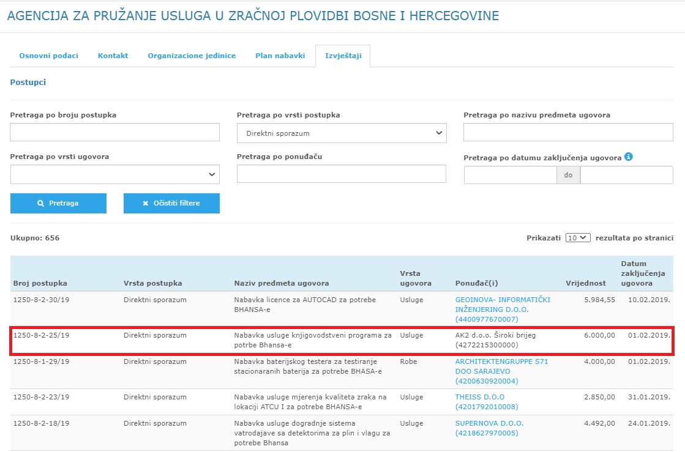The height and width of the screenshot is (452, 685).
Task: Open the GEOINOVA- INFORMATIČKI INŽENJERING D.O.O. link
Action: tap(503, 309)
